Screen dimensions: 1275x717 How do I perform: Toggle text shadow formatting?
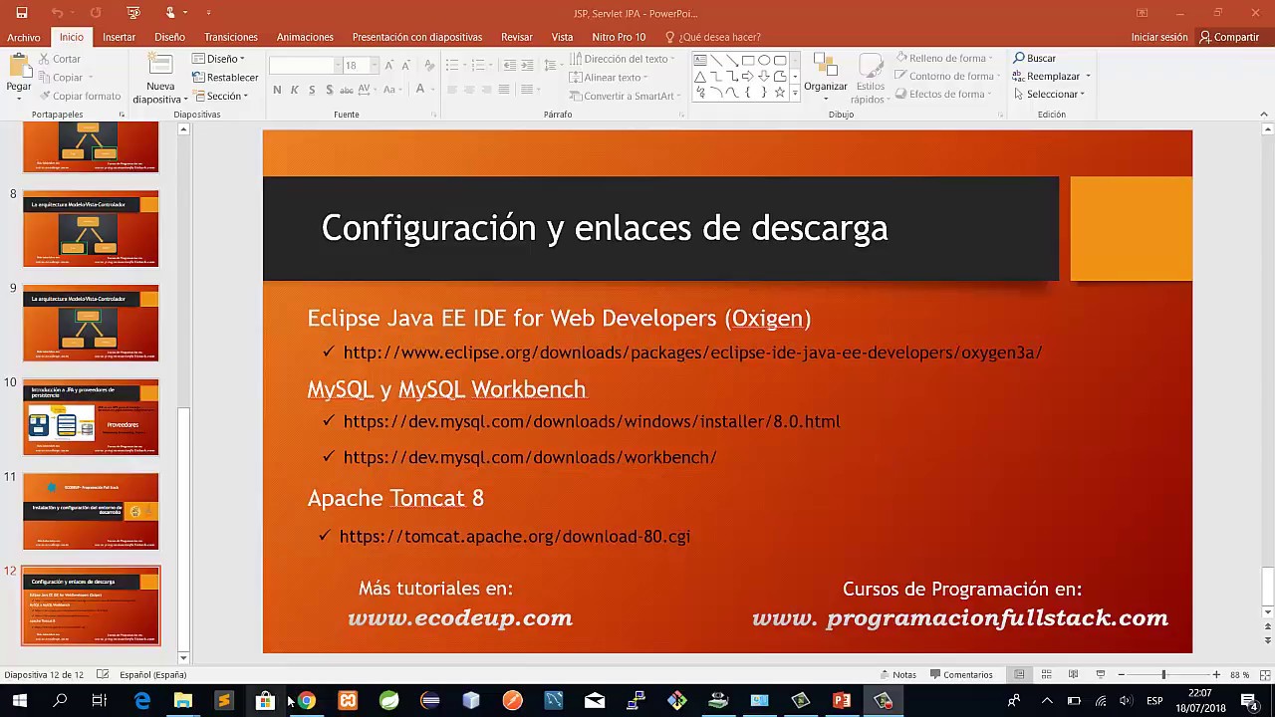pos(329,90)
